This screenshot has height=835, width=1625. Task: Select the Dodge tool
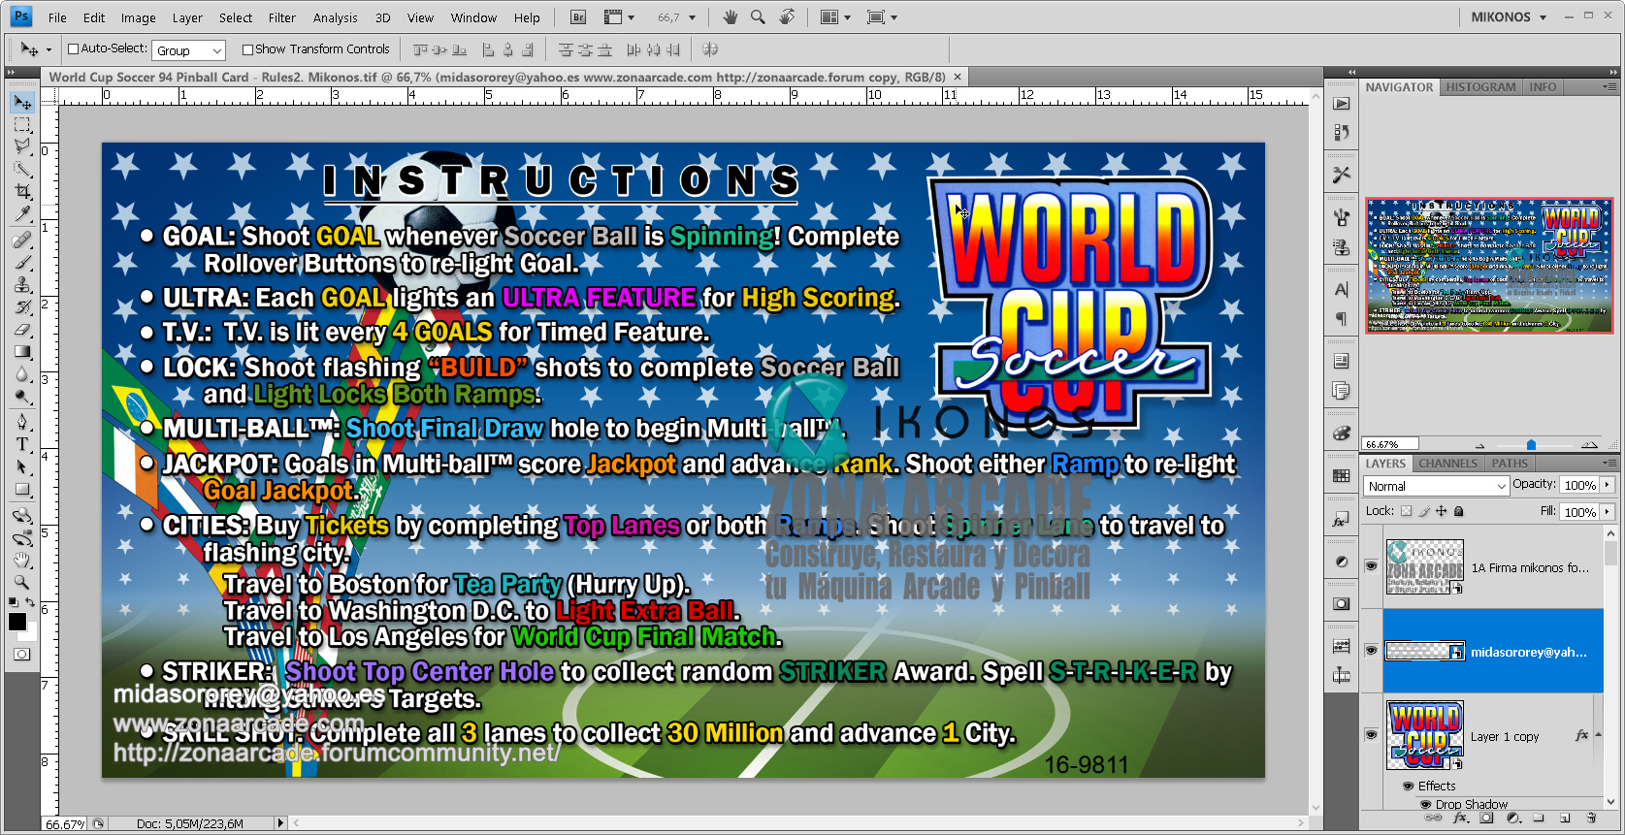point(22,397)
